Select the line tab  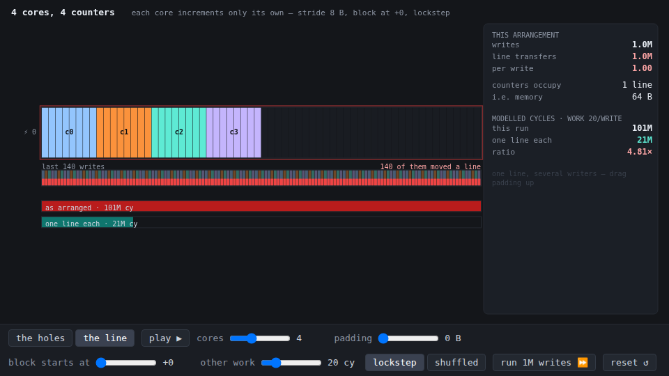coord(105,338)
